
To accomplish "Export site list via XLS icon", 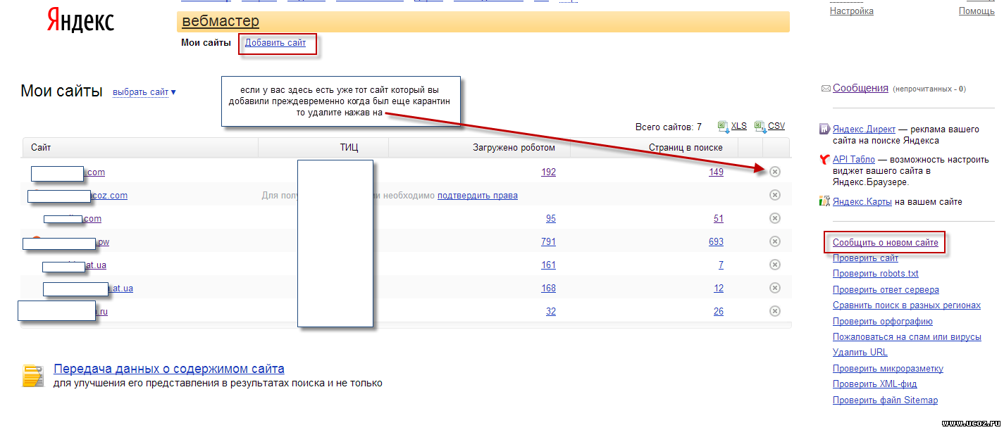I will (723, 127).
